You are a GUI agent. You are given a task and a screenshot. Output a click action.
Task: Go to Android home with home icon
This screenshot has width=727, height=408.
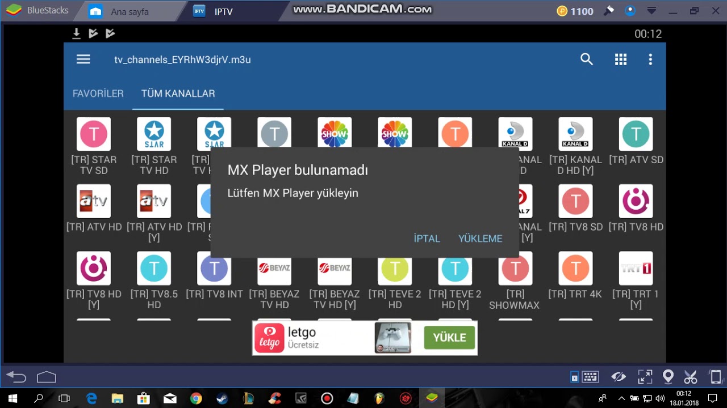[47, 377]
